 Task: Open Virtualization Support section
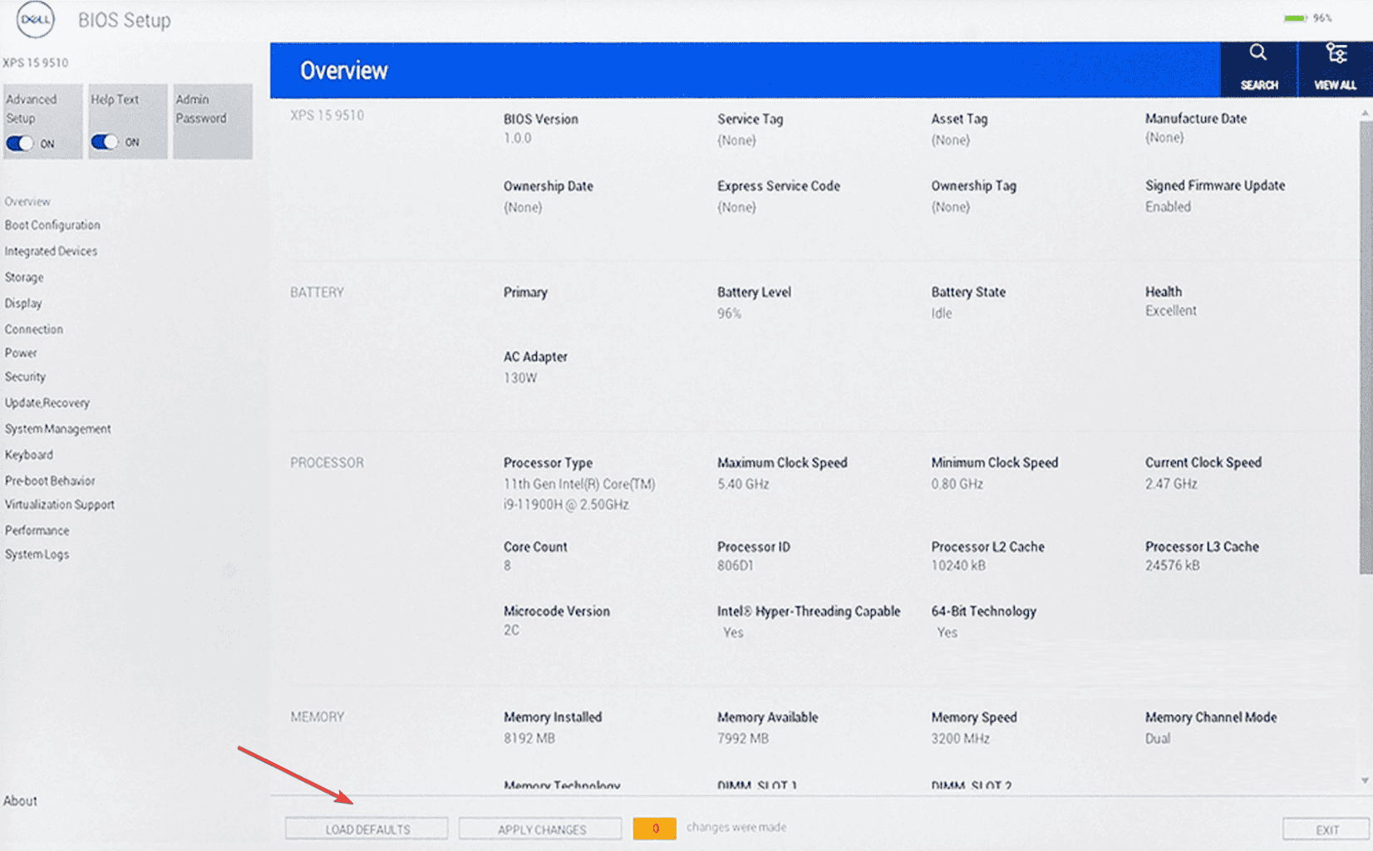pyautogui.click(x=60, y=504)
